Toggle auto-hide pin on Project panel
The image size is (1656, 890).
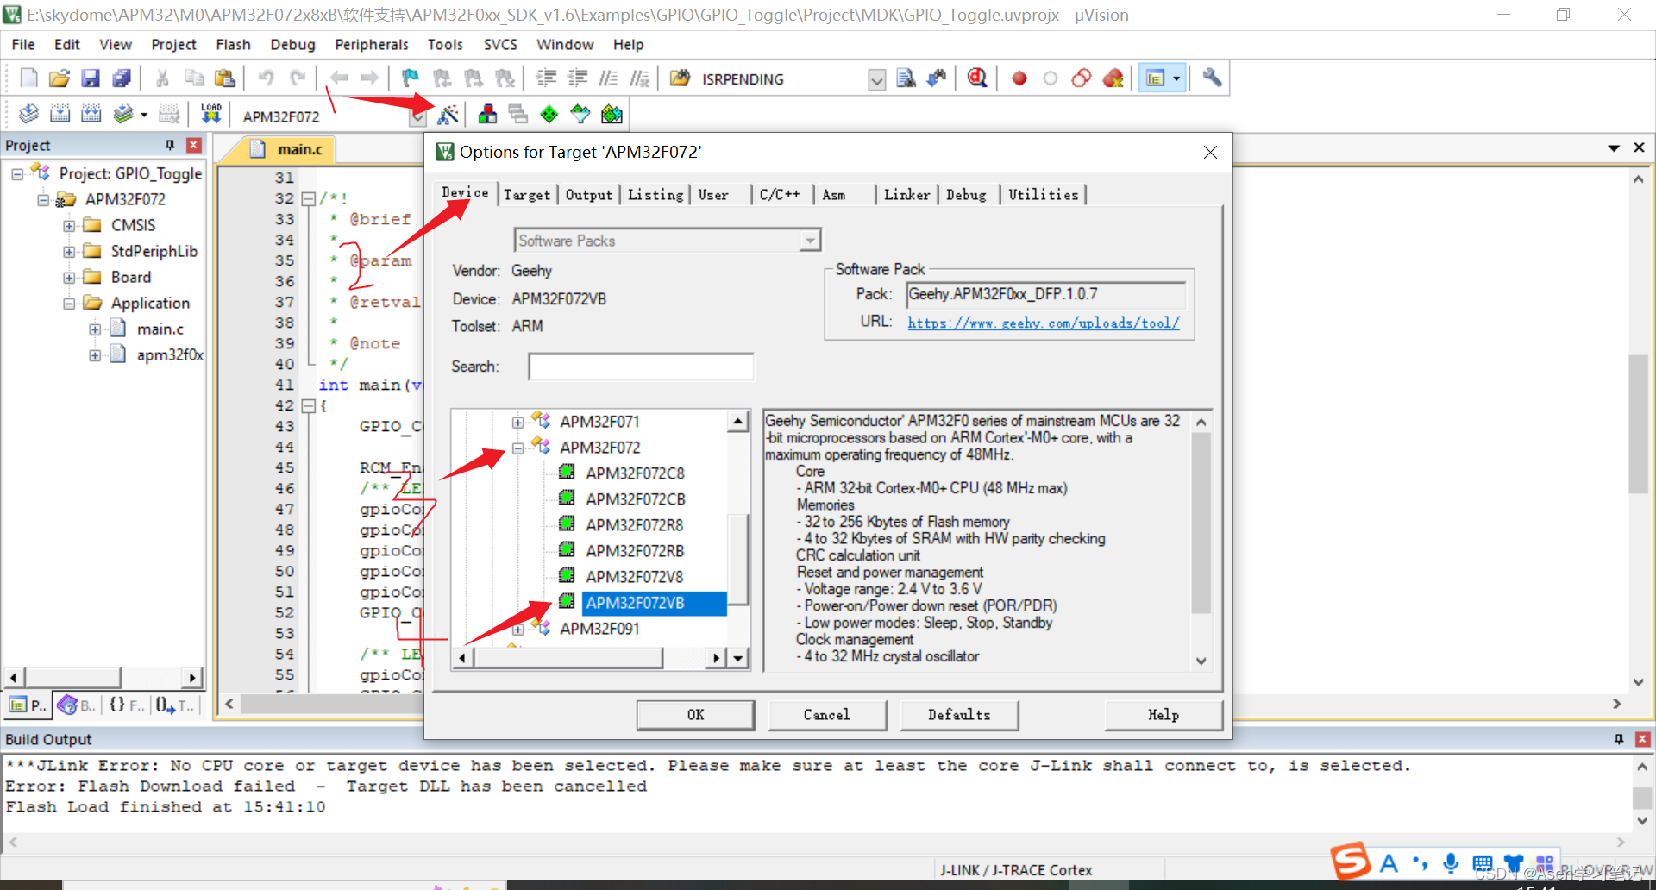170,145
